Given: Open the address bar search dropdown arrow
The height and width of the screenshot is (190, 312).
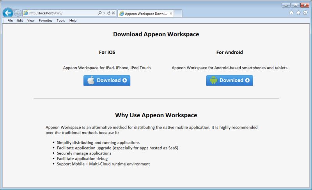Looking at the screenshot, I should point(104,13).
